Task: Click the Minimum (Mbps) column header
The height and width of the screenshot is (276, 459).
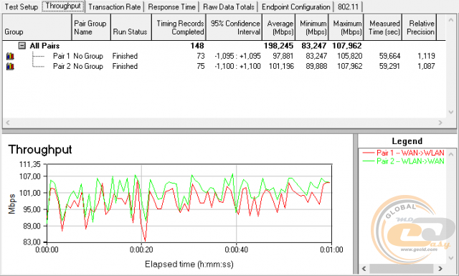Action: point(312,27)
